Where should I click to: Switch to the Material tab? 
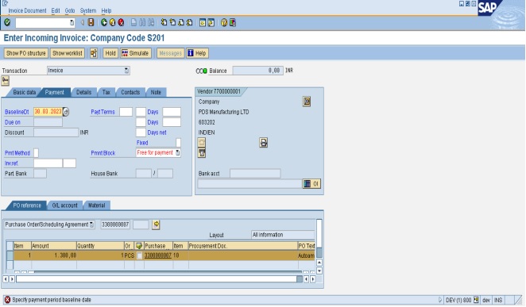tap(97, 205)
